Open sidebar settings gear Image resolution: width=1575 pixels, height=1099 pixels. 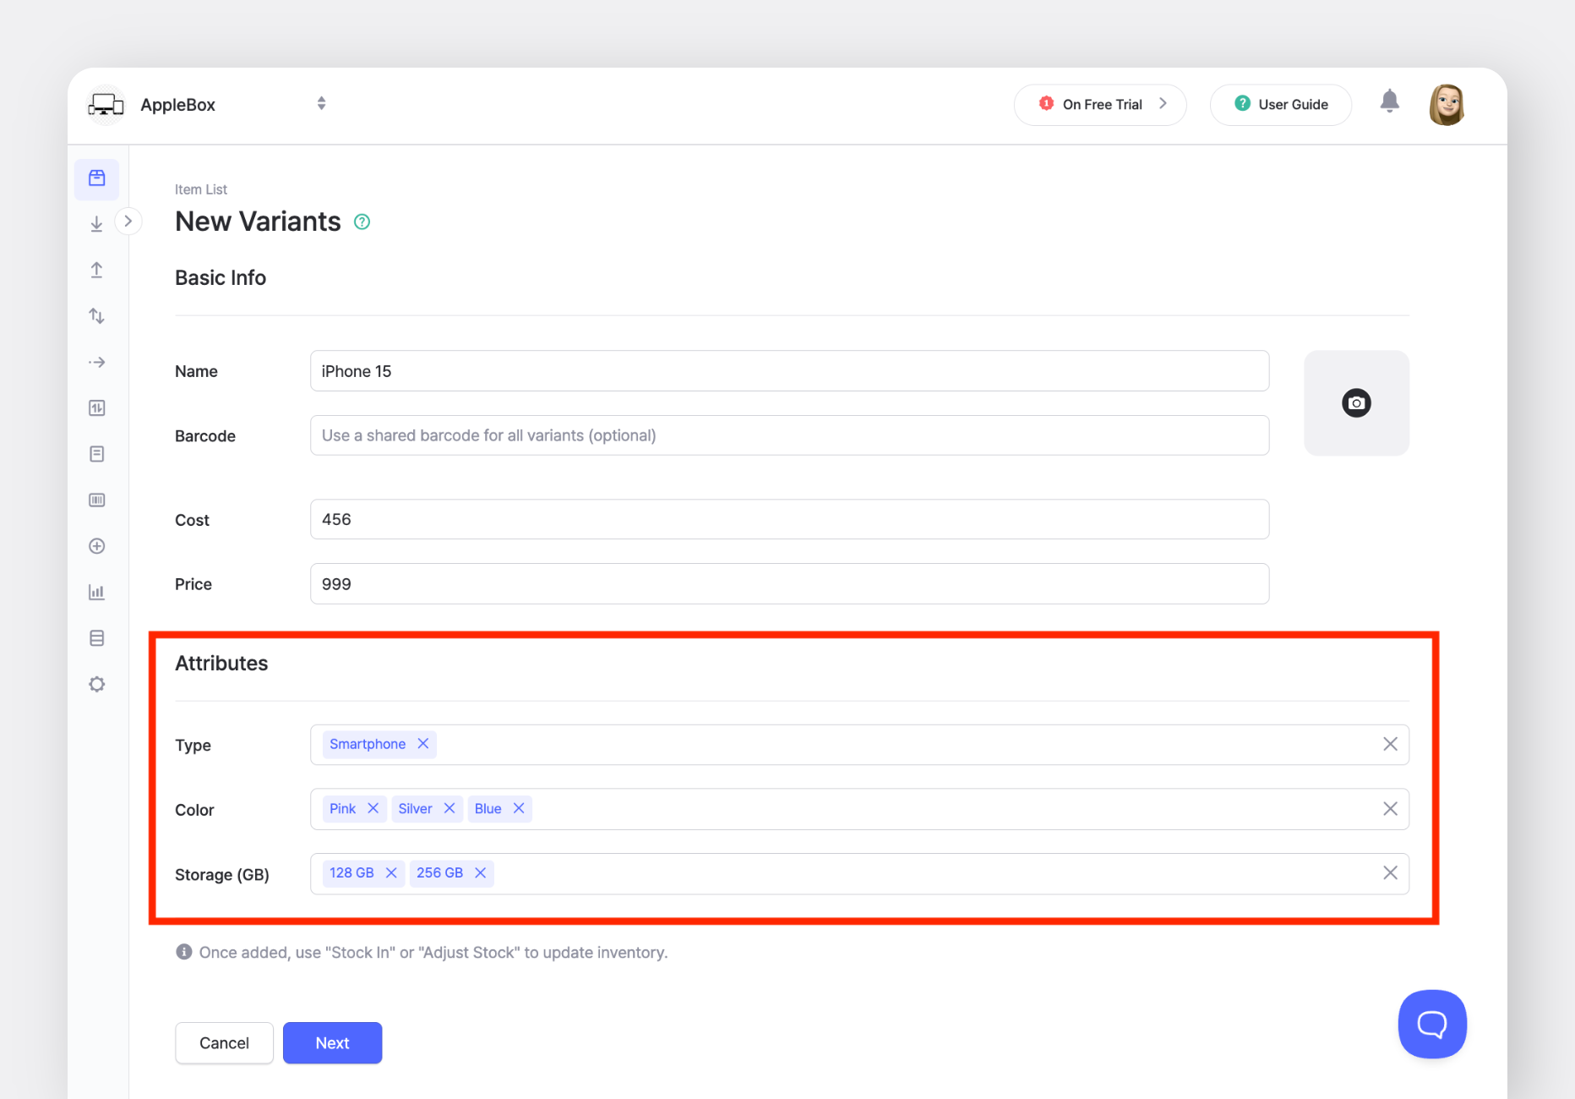point(96,684)
